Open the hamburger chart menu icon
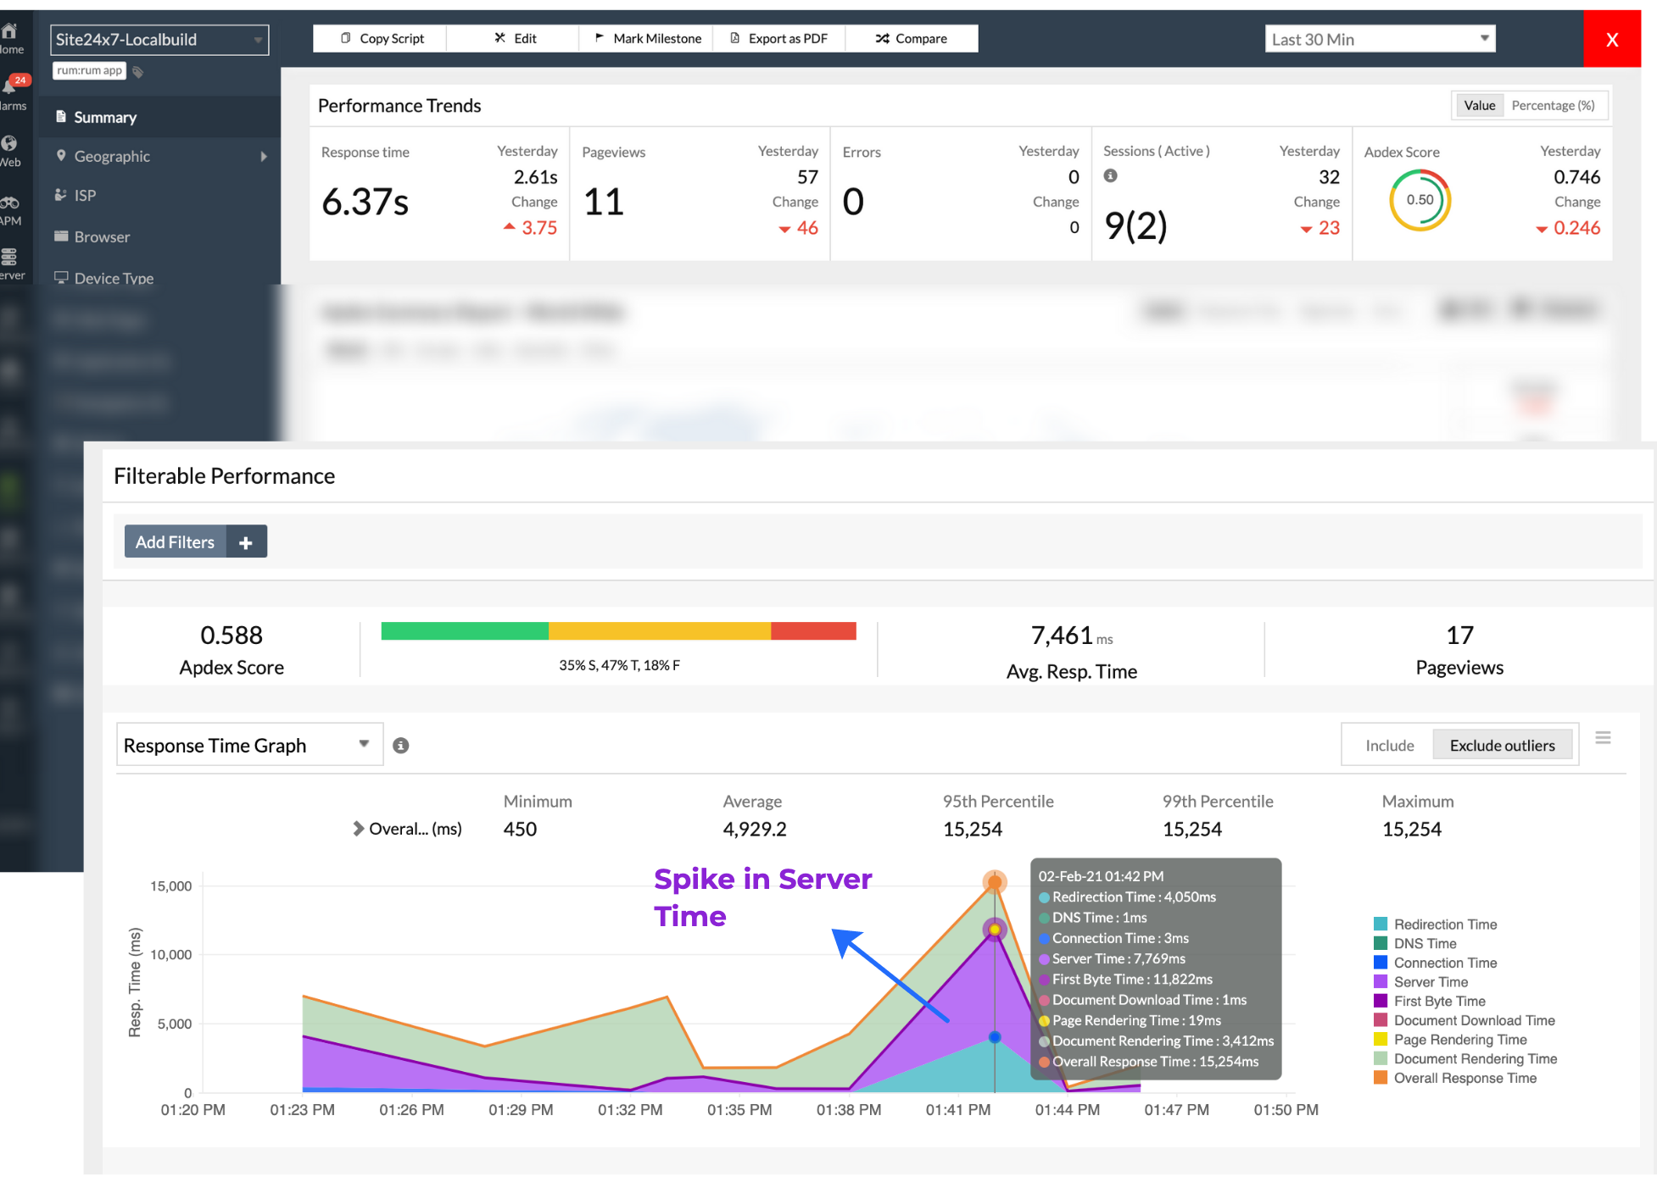The width and height of the screenshot is (1657, 1188). coord(1603,738)
